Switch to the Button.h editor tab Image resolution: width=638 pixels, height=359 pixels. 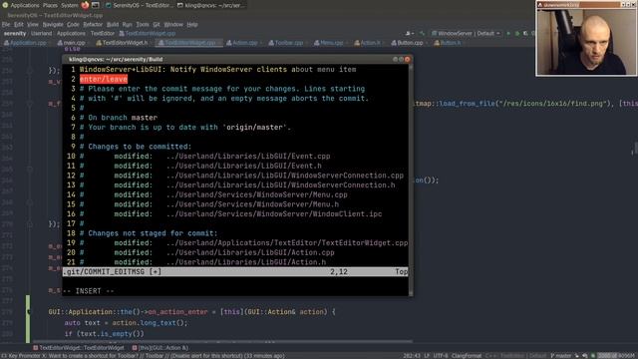[x=449, y=43]
